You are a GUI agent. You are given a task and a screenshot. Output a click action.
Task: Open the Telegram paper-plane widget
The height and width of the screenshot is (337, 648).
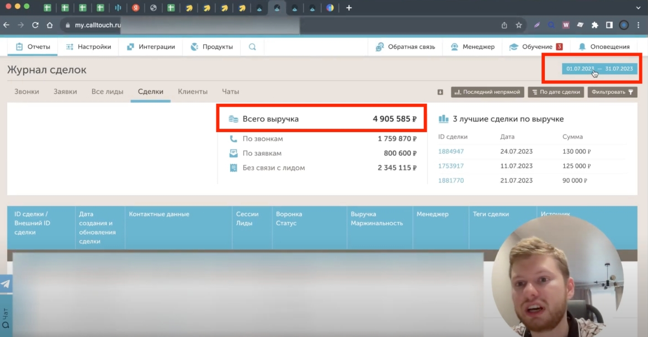[x=6, y=283]
